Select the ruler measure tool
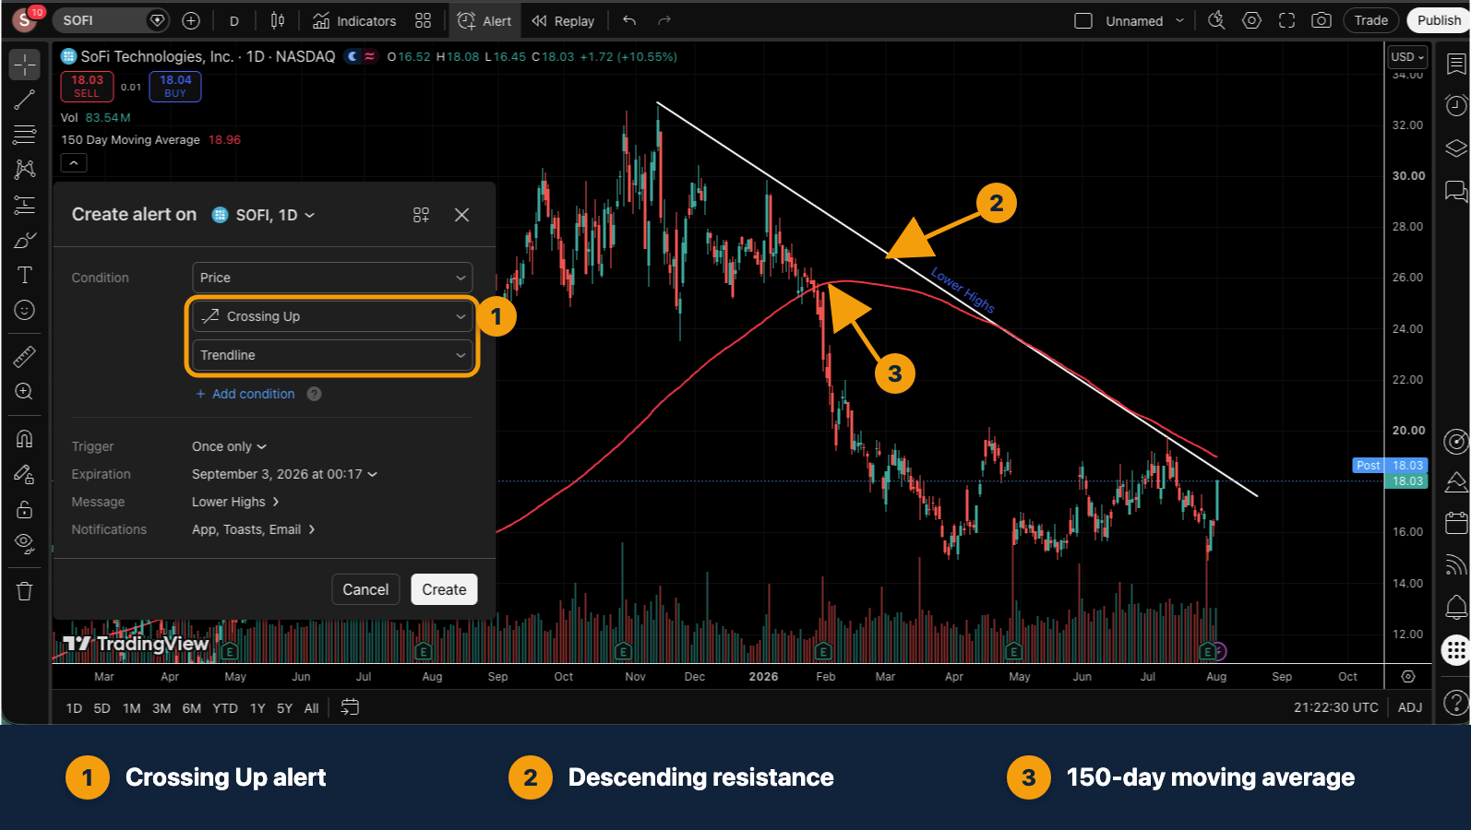This screenshot has width=1471, height=830. click(x=24, y=356)
